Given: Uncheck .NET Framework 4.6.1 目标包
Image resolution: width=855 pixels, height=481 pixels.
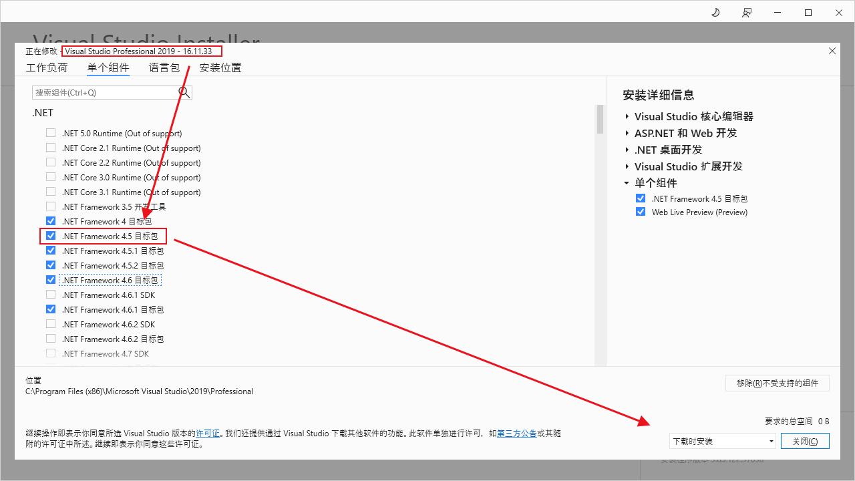Looking at the screenshot, I should point(51,309).
